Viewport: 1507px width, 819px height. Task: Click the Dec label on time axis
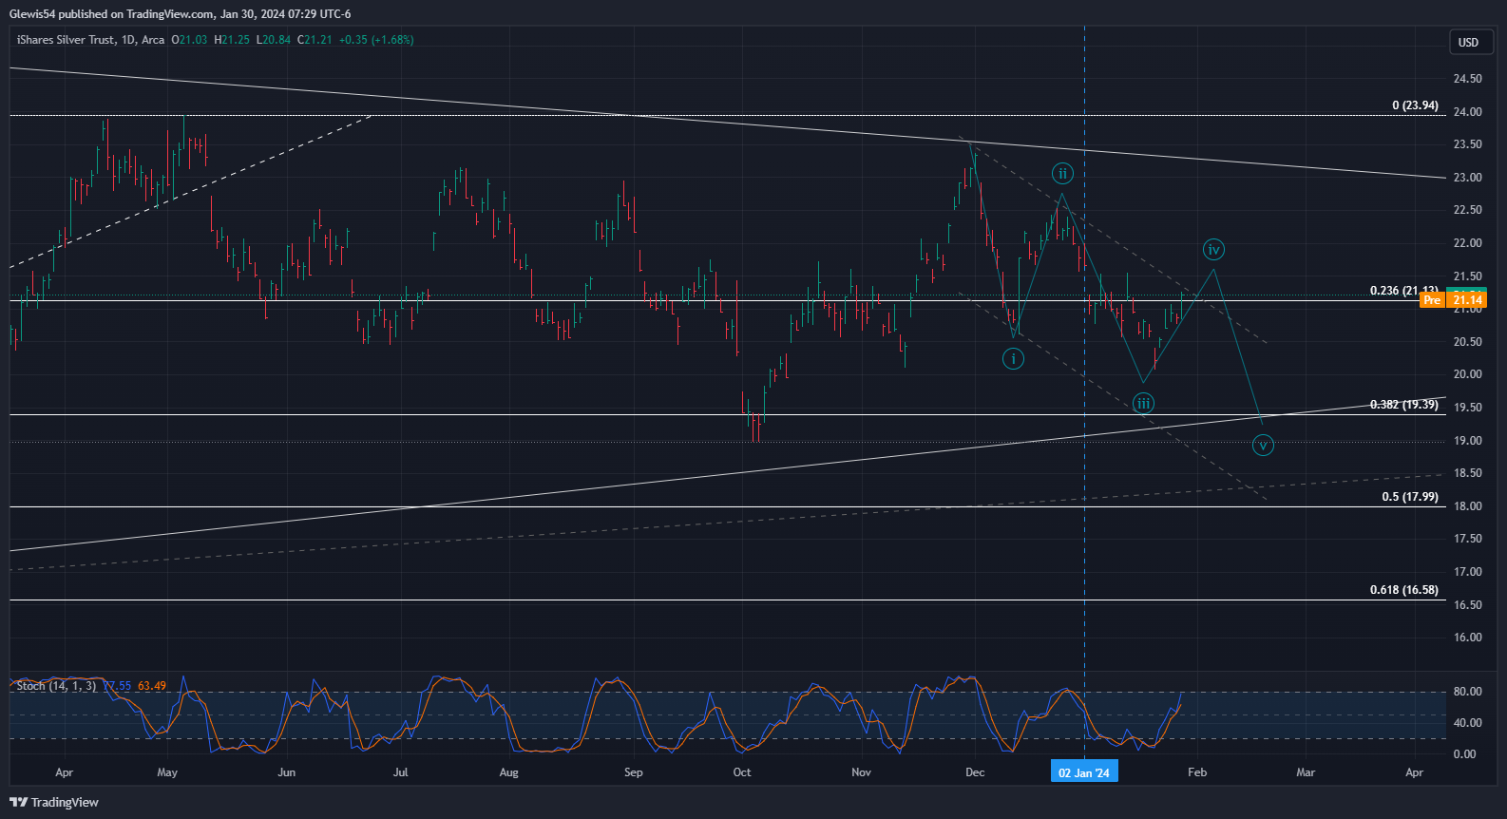(975, 772)
